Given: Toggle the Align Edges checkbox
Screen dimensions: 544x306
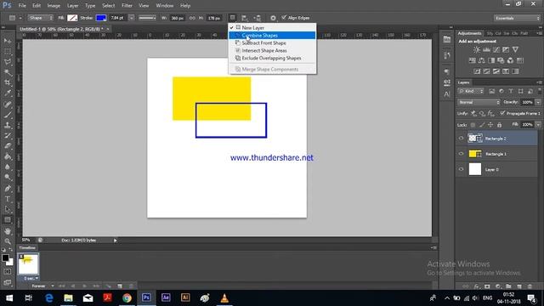Looking at the screenshot, I should (284, 17).
